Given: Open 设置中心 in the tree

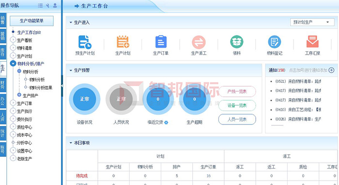Looking at the screenshot, I should pyautogui.click(x=24, y=151).
